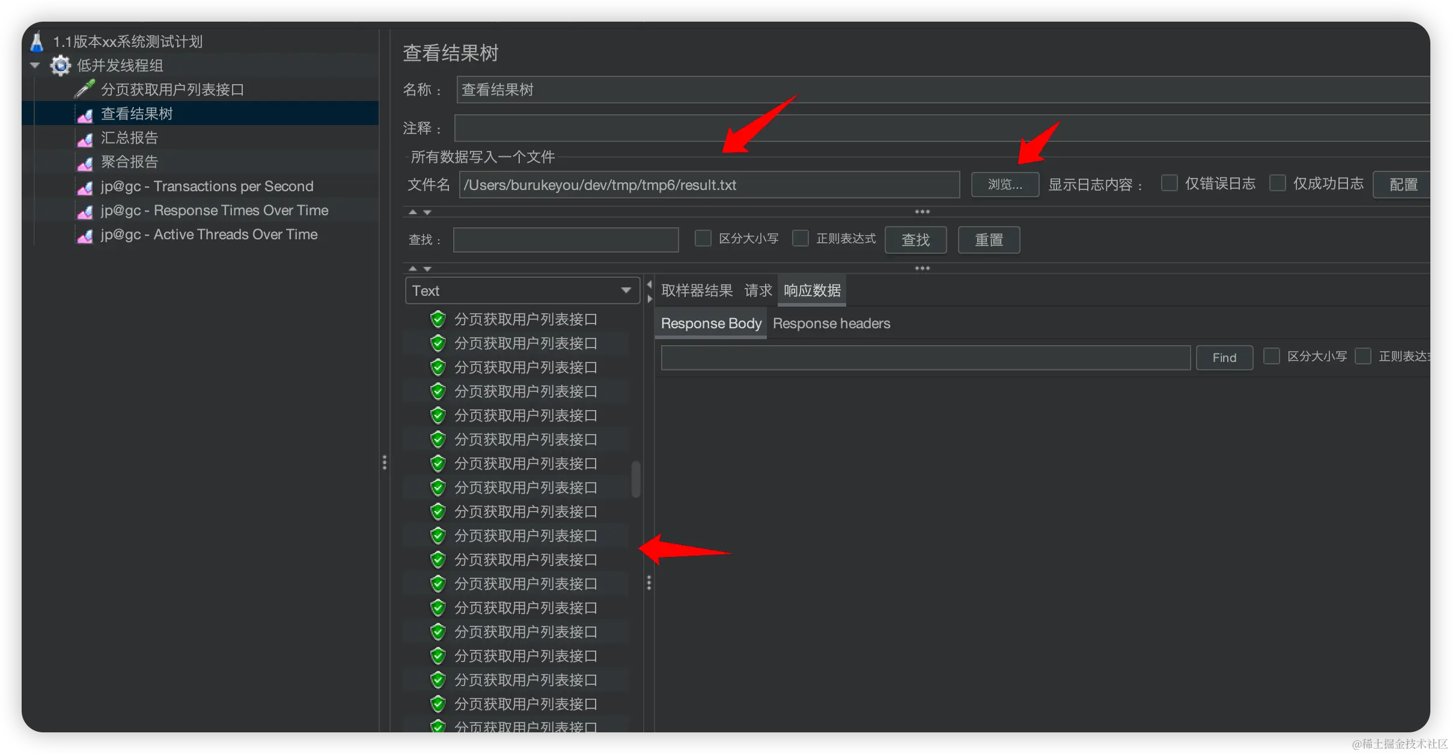Click into the 名称 name field
Viewport: 1452px width, 754px height.
943,90
